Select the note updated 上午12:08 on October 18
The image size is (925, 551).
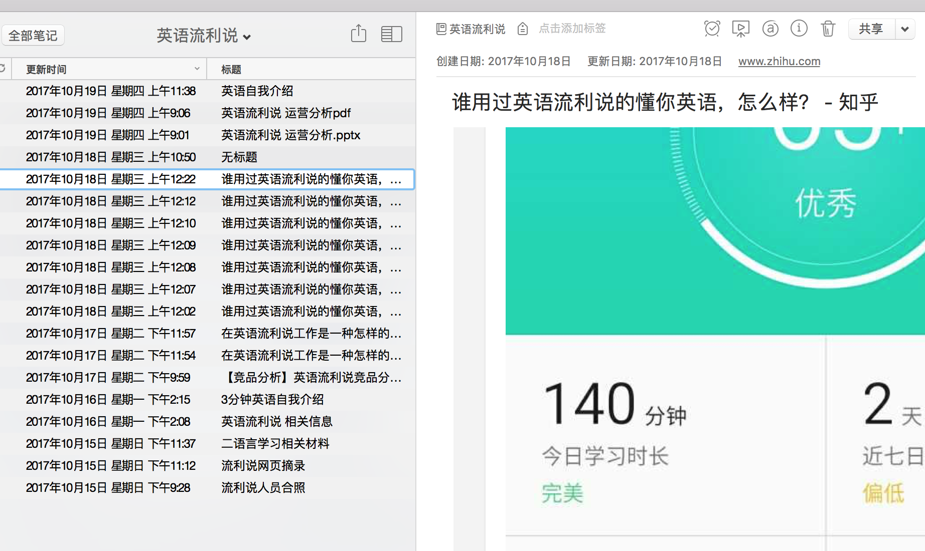(208, 267)
